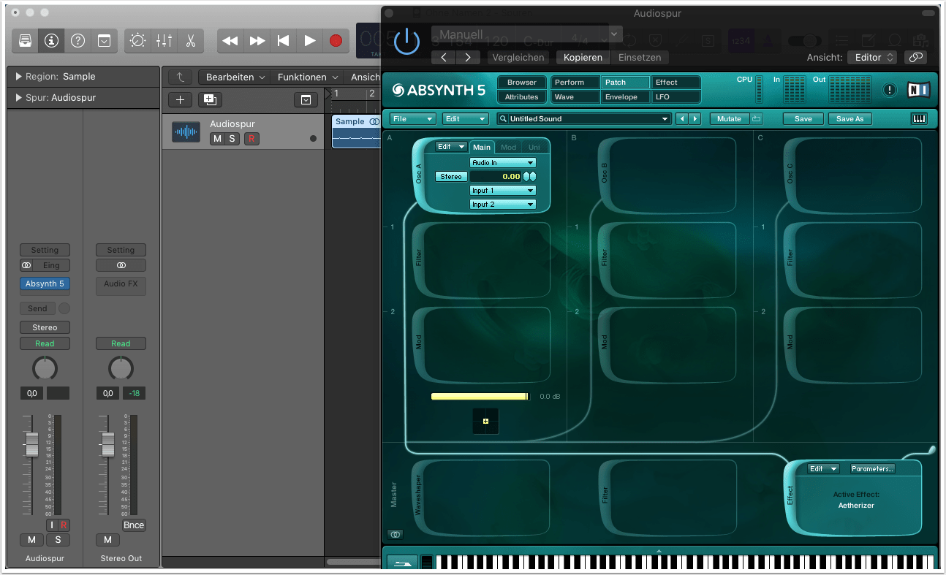Click the plug-in power bypass icon
Screen dimensions: 946x575
[x=406, y=41]
